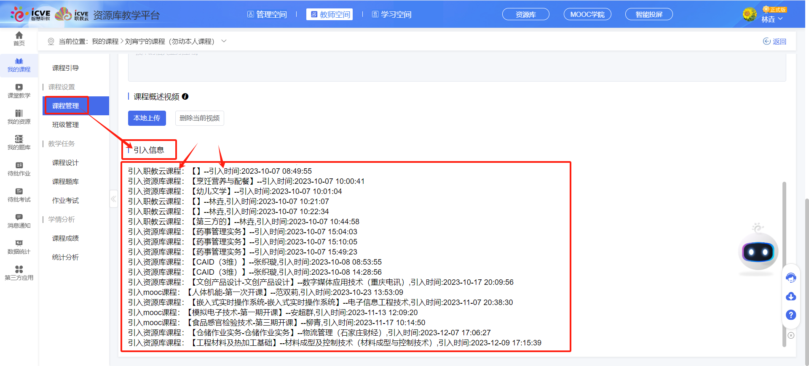Image resolution: width=809 pixels, height=366 pixels.
Task: Click the blue headset support icon
Action: (x=791, y=278)
